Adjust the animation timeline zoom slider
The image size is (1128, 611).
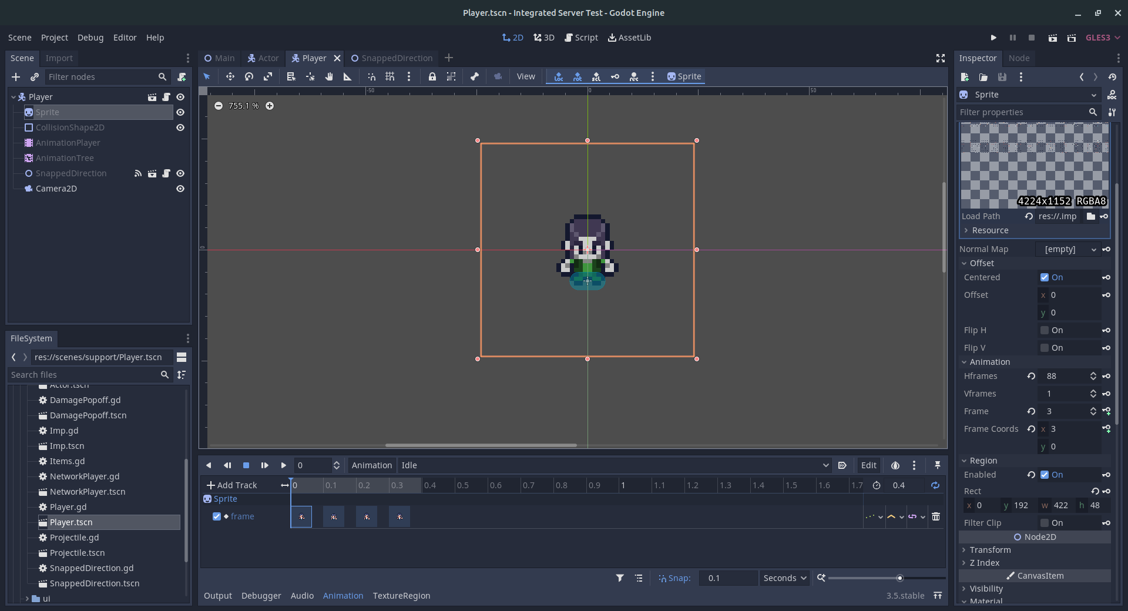point(886,578)
